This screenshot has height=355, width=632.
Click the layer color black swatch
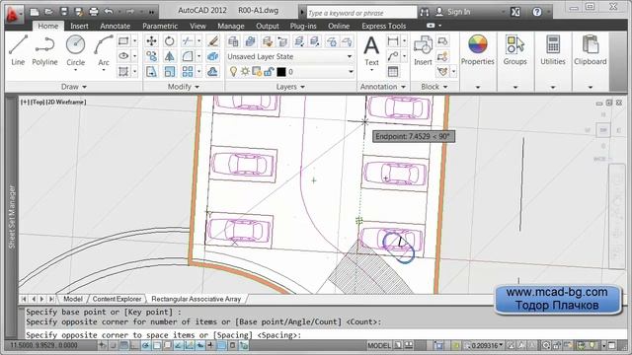point(281,72)
